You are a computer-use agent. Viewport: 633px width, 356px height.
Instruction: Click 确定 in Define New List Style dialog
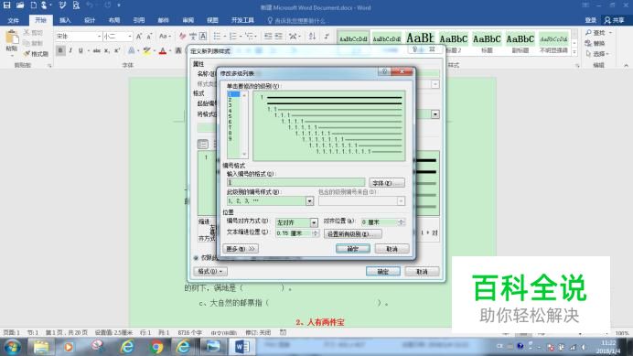click(x=383, y=272)
